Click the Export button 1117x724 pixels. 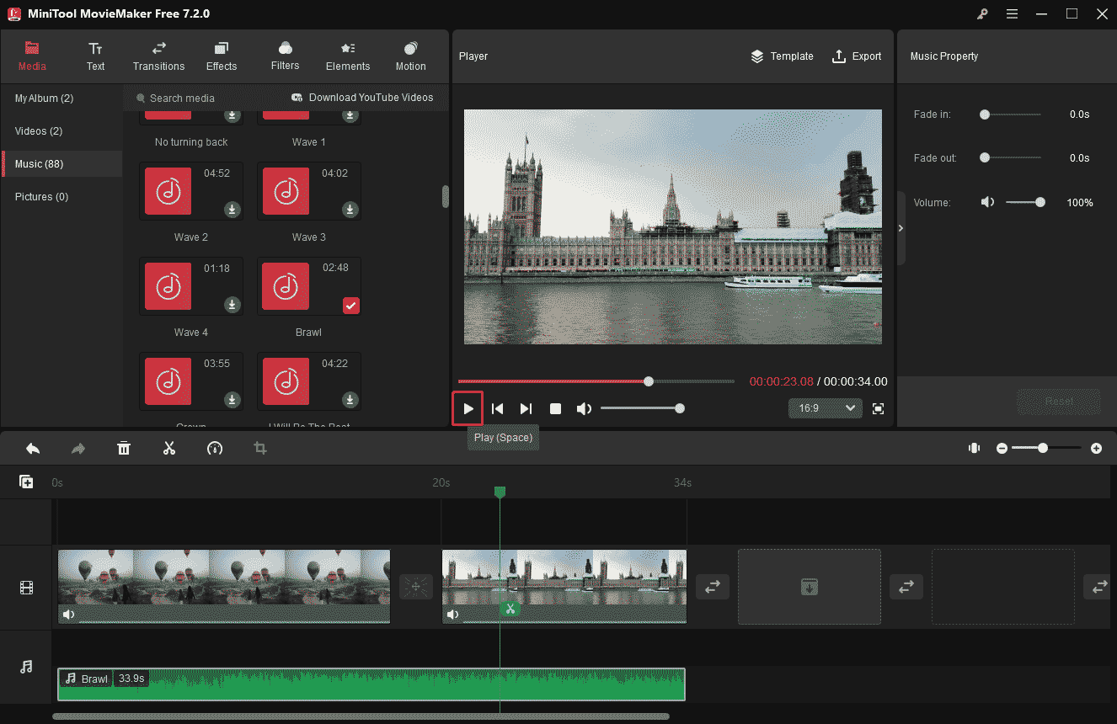pyautogui.click(x=857, y=56)
